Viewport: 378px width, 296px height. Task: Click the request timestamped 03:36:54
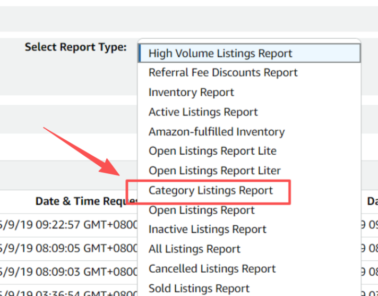(69, 291)
